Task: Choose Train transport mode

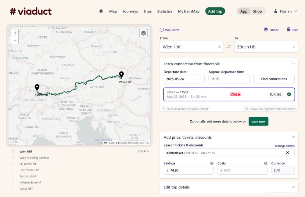Action: coord(292,30)
